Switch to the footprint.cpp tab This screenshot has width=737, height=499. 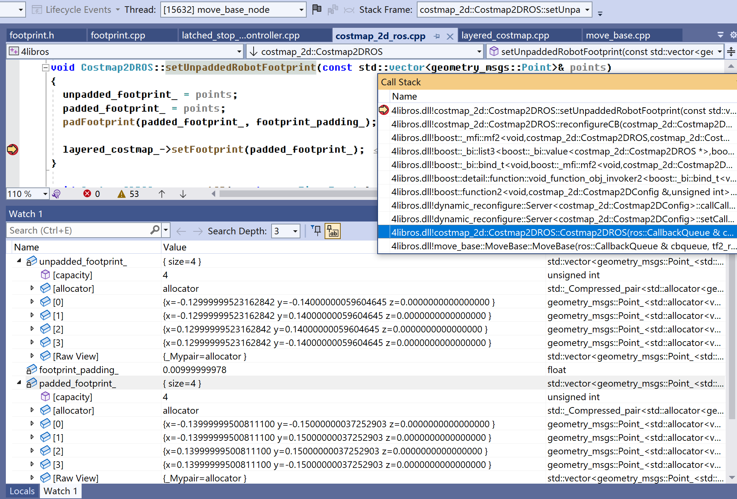(132, 36)
